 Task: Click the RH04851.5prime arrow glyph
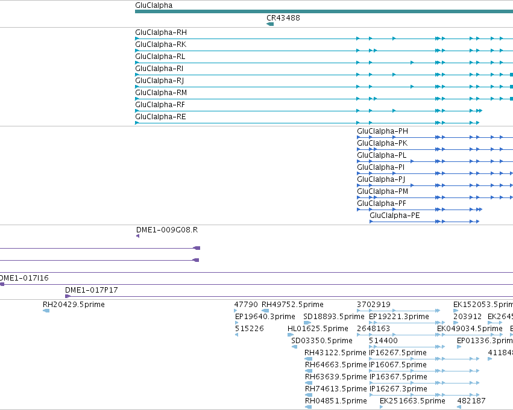(308, 407)
